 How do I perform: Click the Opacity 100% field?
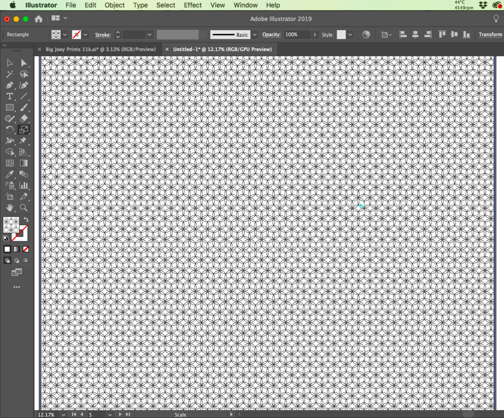coord(297,35)
